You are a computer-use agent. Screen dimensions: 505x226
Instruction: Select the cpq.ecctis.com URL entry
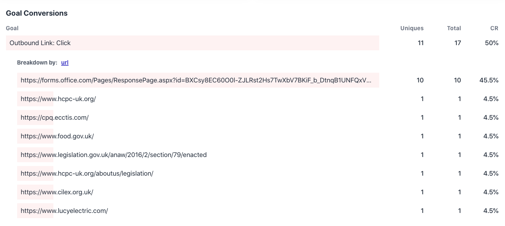pyautogui.click(x=54, y=117)
